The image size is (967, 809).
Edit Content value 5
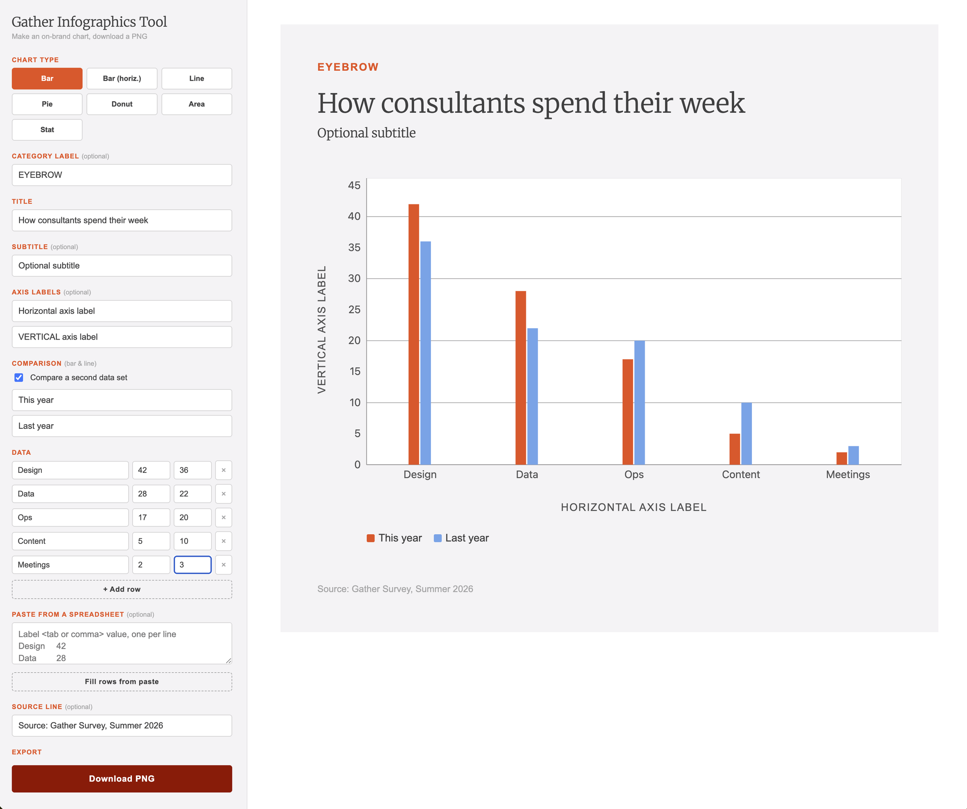151,541
